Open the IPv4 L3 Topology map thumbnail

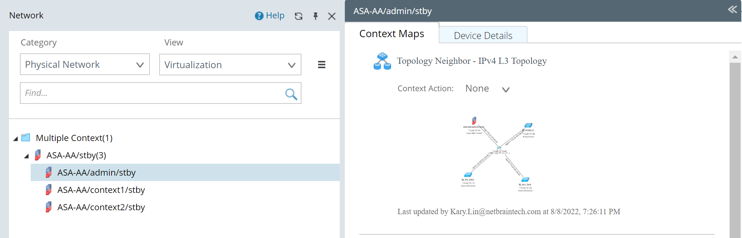[x=498, y=154]
